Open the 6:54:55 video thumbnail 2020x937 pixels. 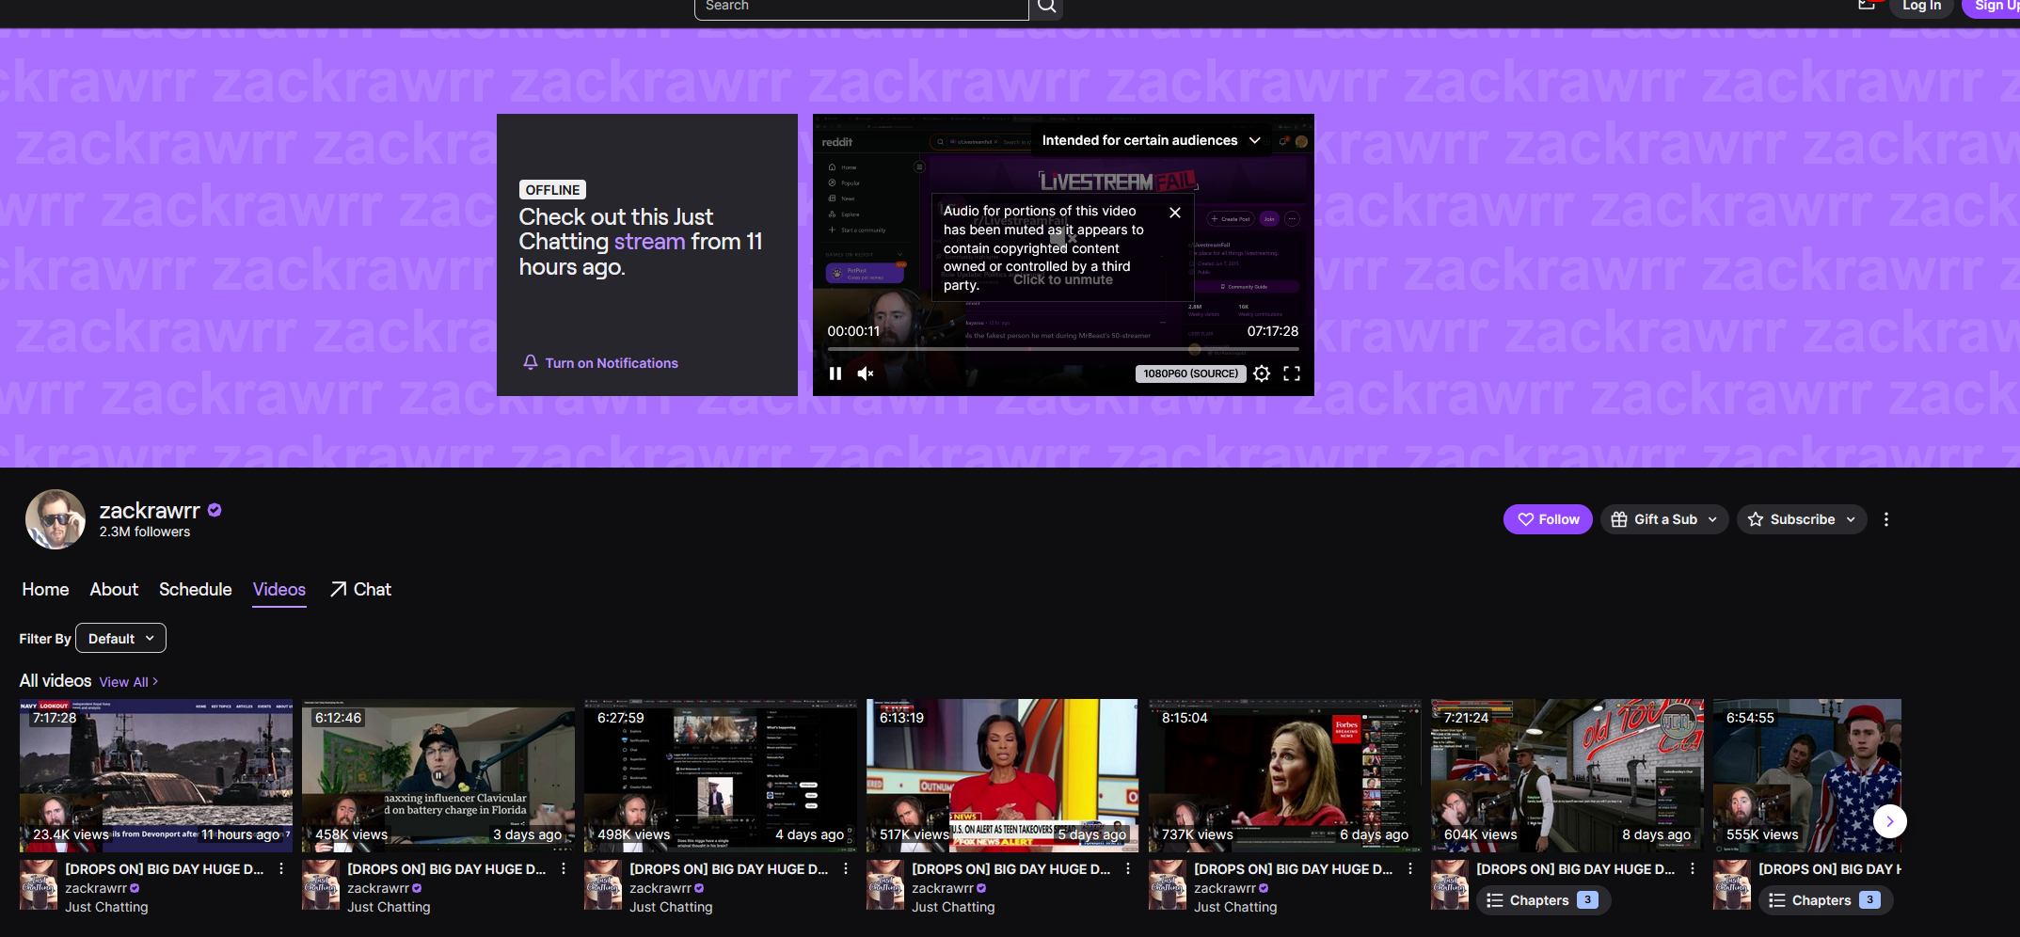1807,775
